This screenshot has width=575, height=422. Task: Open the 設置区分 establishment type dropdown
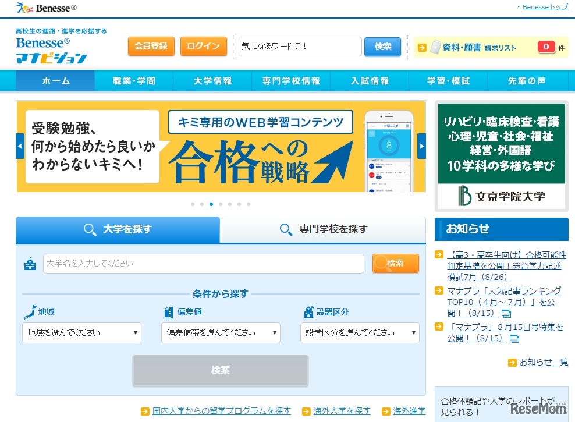[360, 333]
